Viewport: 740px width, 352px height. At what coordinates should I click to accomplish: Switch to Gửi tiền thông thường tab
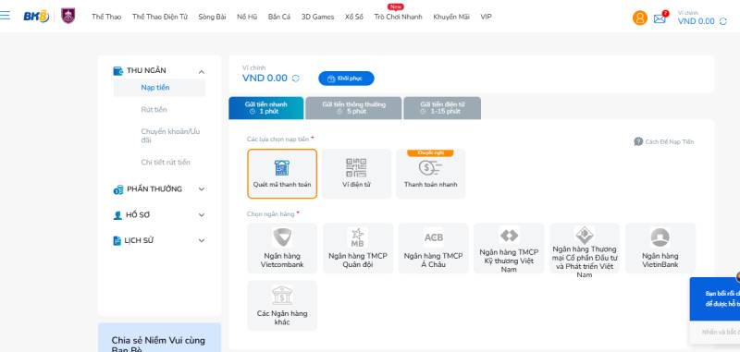[x=353, y=108]
